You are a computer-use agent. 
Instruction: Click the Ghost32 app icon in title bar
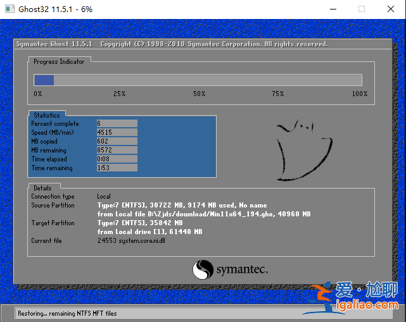pyautogui.click(x=10, y=9)
